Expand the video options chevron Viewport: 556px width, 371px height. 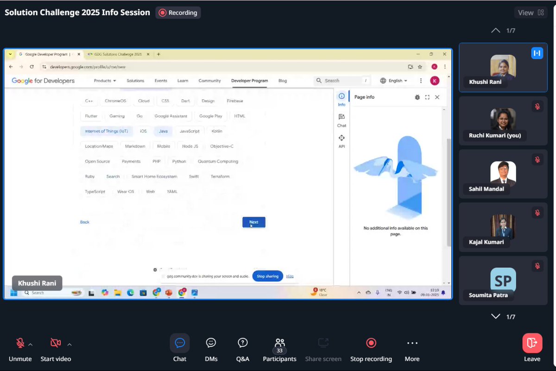tap(69, 344)
